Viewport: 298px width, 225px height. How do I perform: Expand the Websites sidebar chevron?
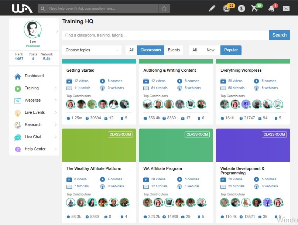(x=56, y=100)
